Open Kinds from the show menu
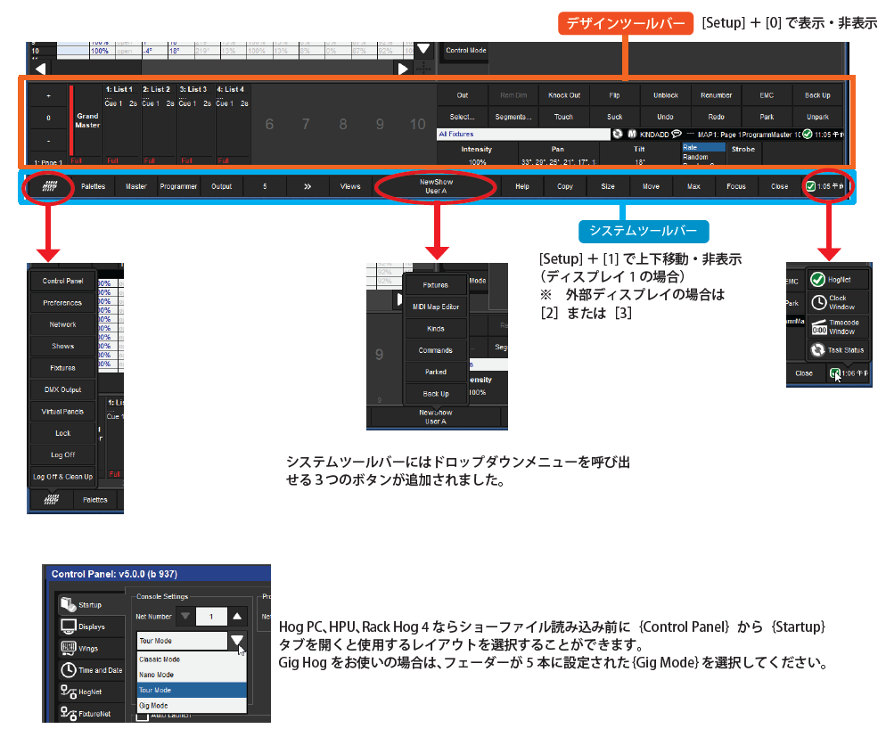The image size is (886, 737). click(x=436, y=329)
